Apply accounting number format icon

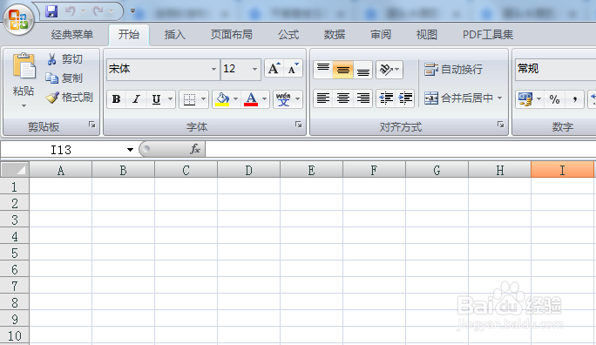[x=525, y=99]
